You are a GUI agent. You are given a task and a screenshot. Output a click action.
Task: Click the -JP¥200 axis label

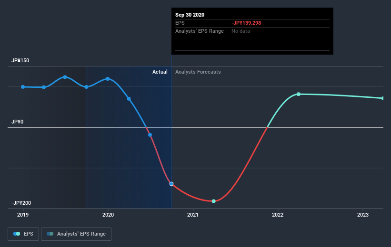coord(21,203)
